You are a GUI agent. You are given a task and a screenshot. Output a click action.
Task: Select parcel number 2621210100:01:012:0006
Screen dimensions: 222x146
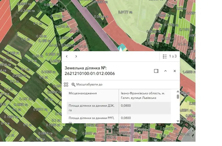(x=90, y=73)
